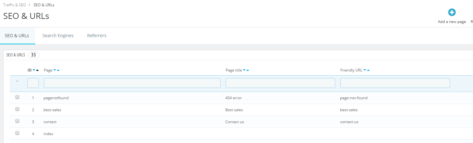Sort Friendly URL column descending arrow
Viewport: 473px width, 143px height.
(365, 70)
